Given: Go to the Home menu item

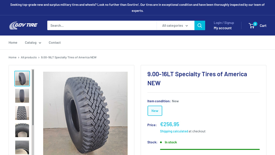Looking at the screenshot, I should 13,42.
